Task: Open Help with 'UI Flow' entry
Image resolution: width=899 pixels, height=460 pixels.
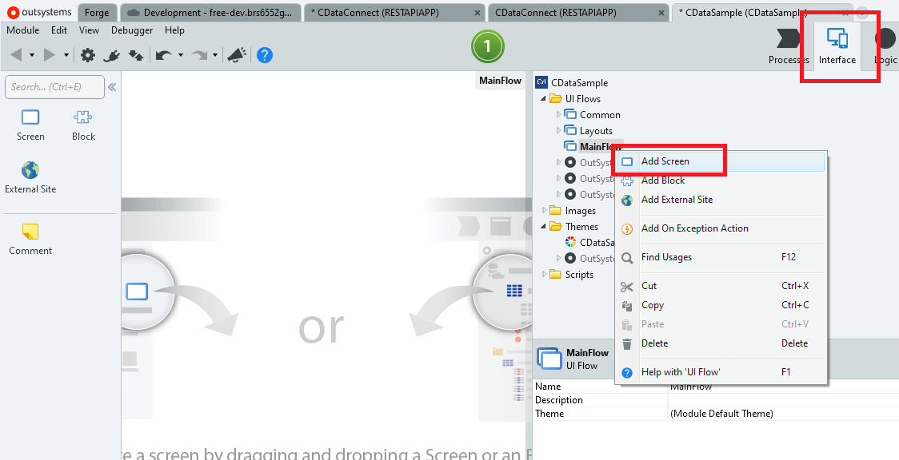Action: click(721, 372)
